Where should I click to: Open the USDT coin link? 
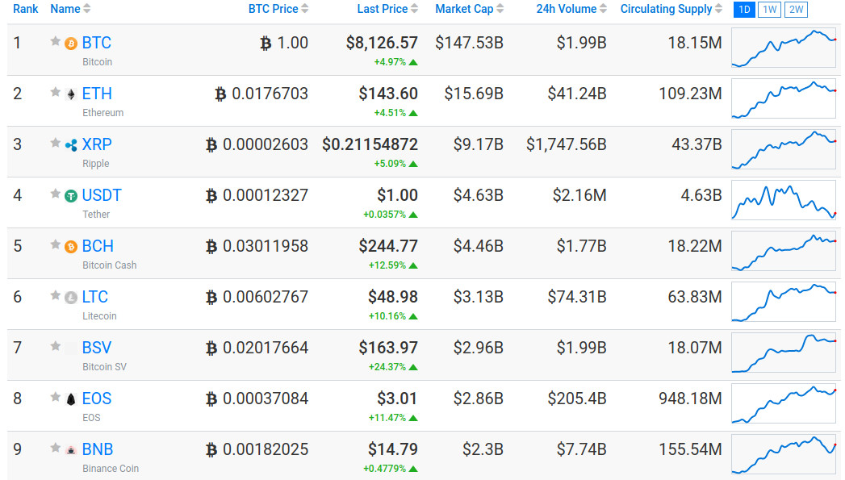click(102, 195)
